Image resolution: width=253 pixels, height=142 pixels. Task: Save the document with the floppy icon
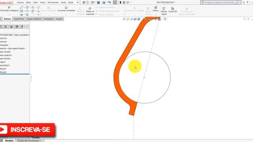[98, 2]
